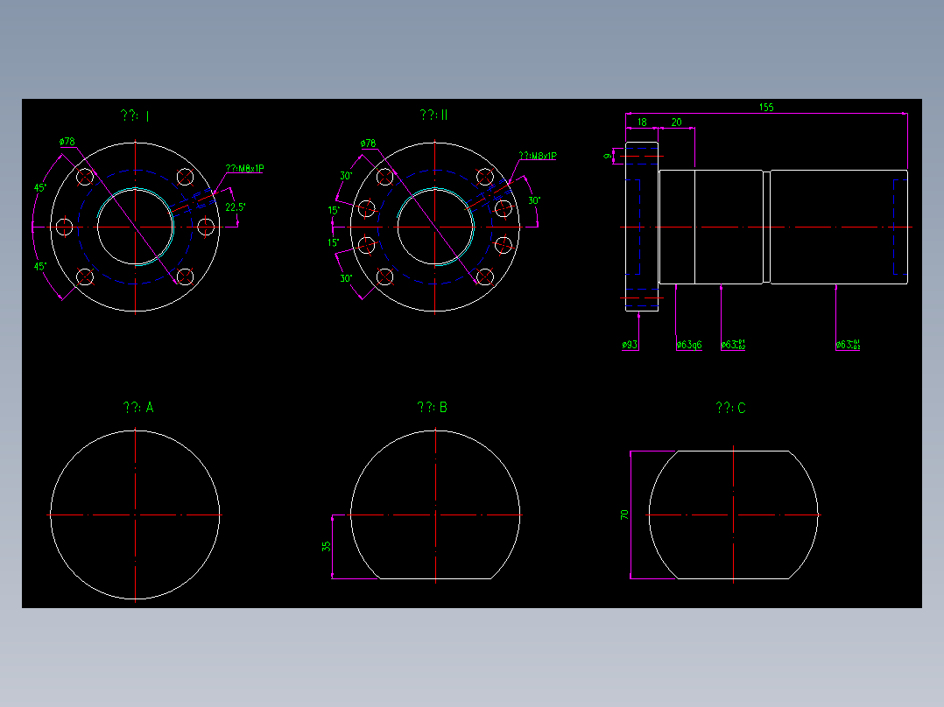The height and width of the screenshot is (707, 944).
Task: Select the ø63g6 diameter label
Action: (x=688, y=345)
